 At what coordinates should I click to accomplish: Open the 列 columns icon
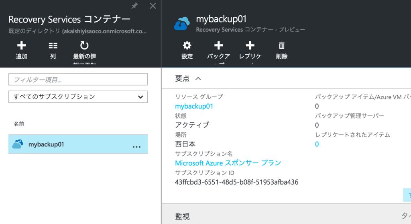tap(53, 46)
